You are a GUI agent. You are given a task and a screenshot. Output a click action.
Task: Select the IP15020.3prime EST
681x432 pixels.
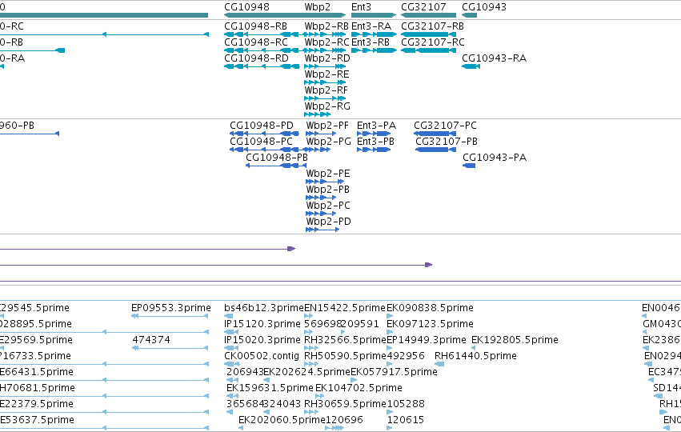pyautogui.click(x=262, y=340)
